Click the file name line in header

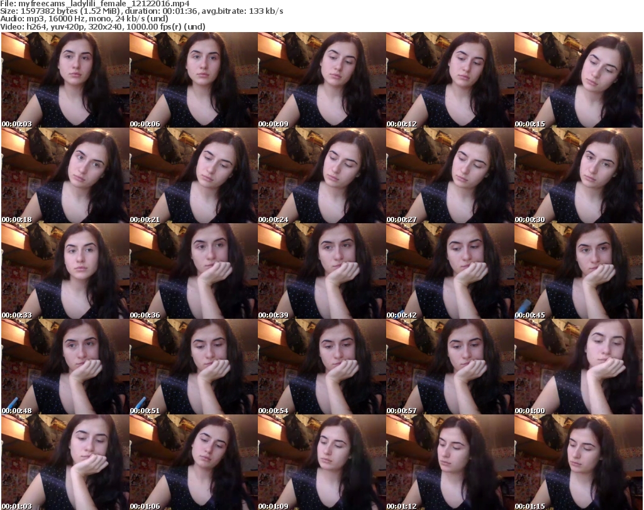coord(95,4)
